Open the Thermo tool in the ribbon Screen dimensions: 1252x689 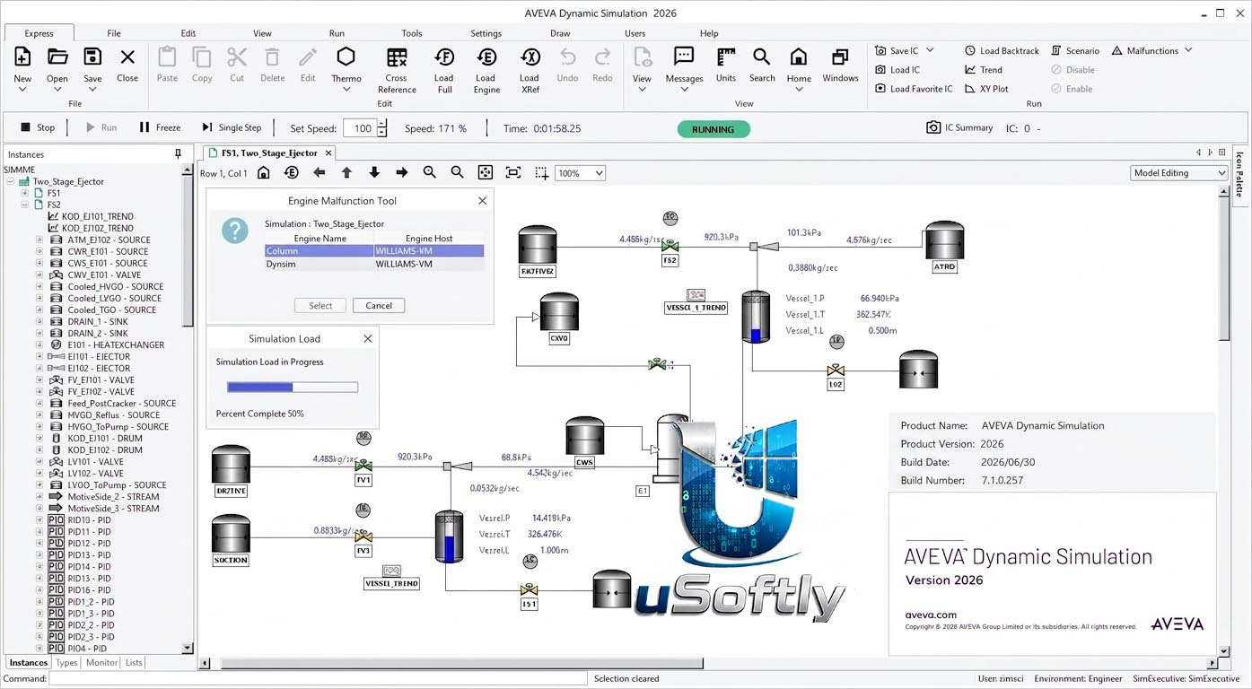[346, 65]
